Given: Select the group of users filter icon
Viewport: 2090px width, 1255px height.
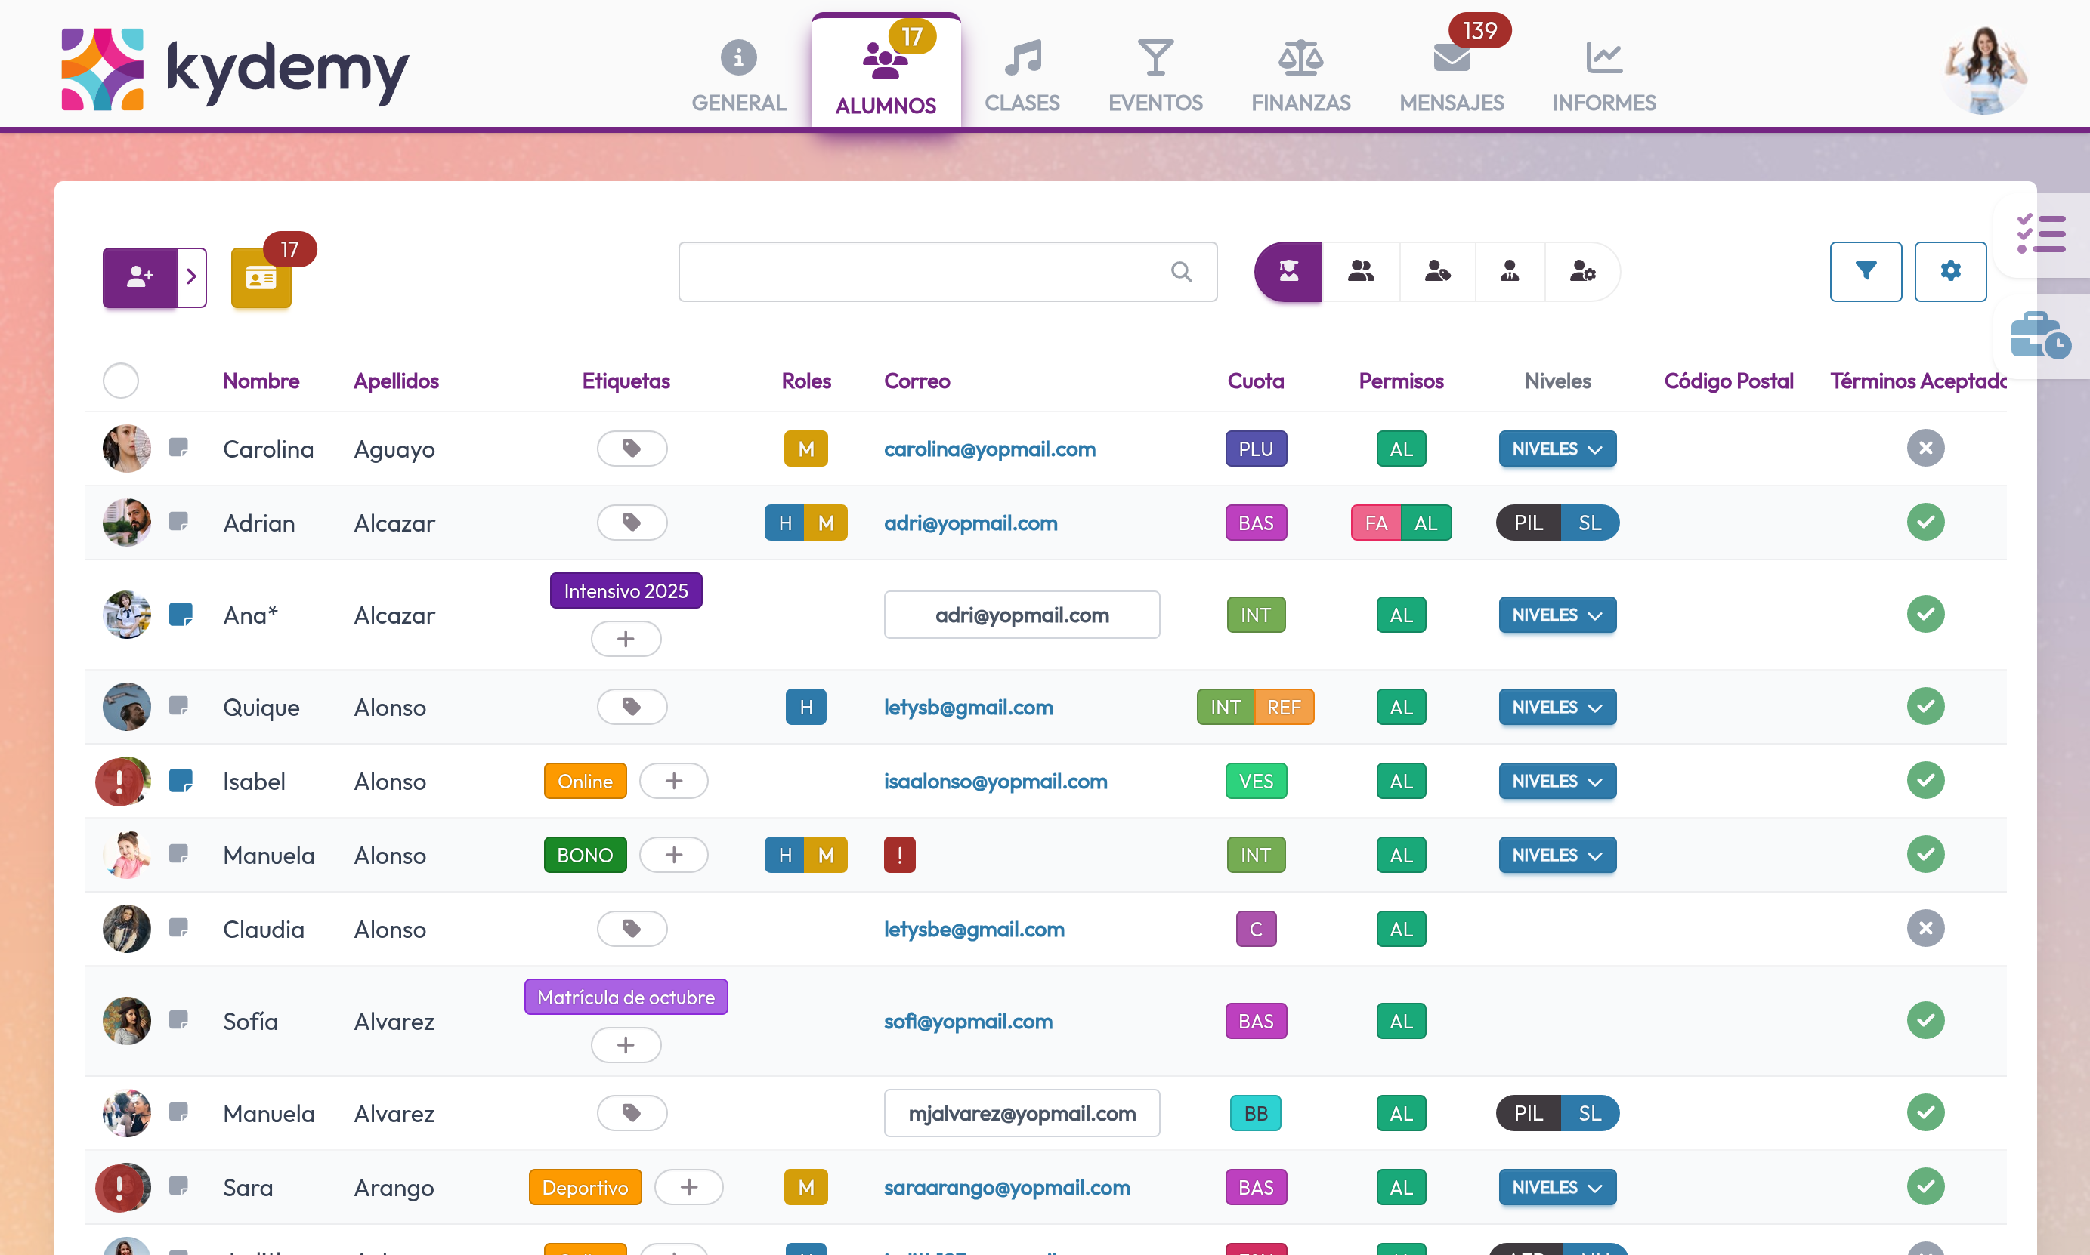Looking at the screenshot, I should point(1360,272).
